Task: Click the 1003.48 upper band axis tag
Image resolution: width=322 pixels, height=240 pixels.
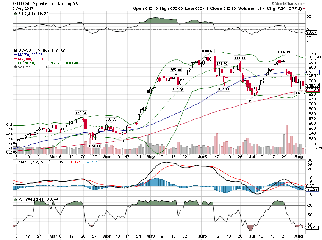Action: [x=313, y=57]
